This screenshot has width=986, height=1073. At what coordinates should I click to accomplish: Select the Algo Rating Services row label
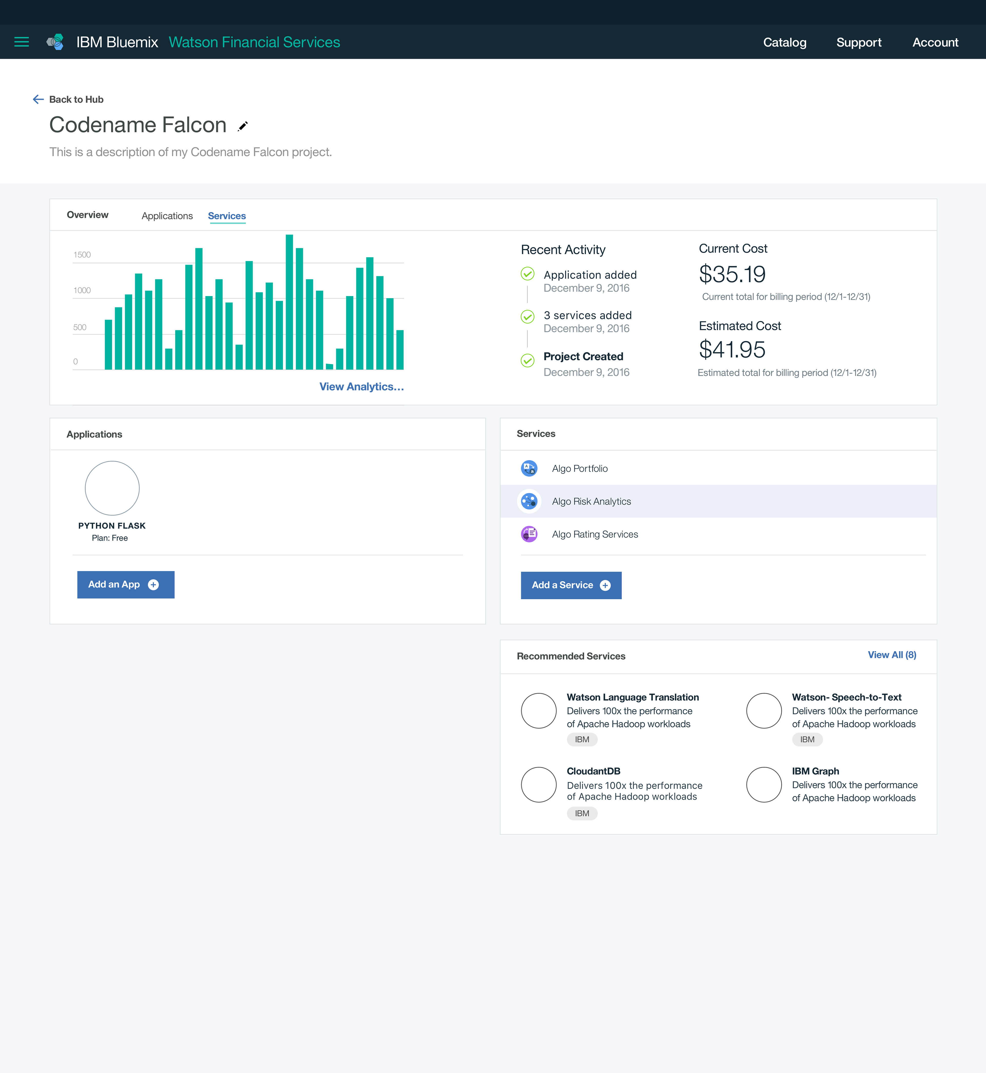595,534
